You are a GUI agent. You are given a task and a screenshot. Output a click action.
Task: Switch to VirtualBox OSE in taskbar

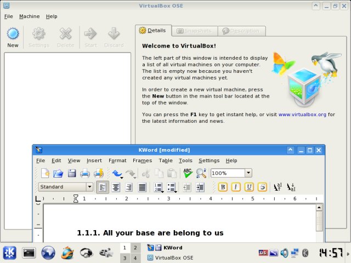click(x=171, y=258)
